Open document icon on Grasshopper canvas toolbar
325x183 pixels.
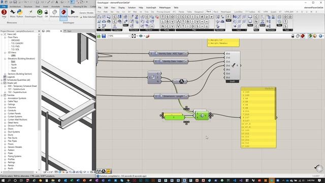(x=99, y=36)
